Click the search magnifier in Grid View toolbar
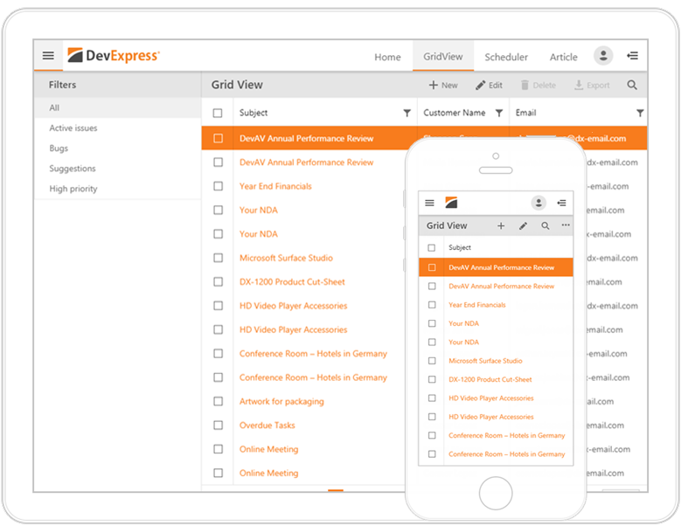This screenshot has width=681, height=526. [x=631, y=86]
